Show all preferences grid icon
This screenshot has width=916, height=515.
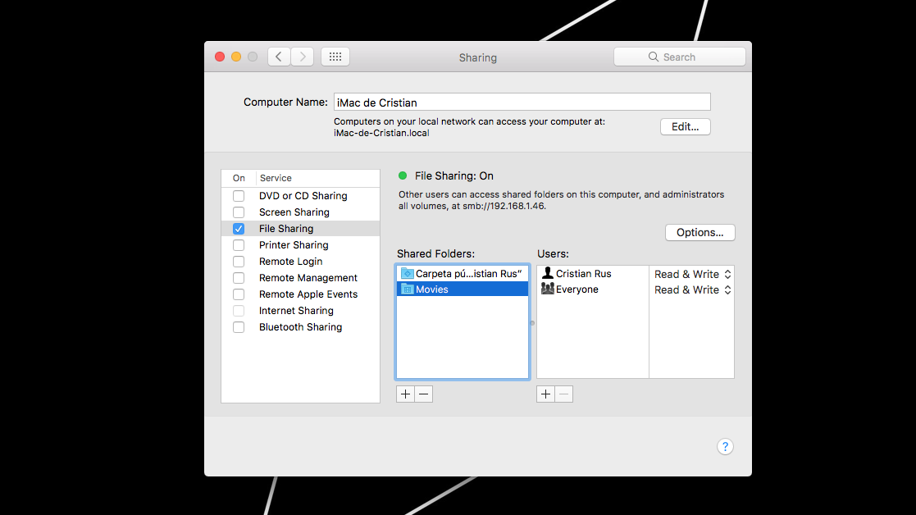click(x=335, y=57)
